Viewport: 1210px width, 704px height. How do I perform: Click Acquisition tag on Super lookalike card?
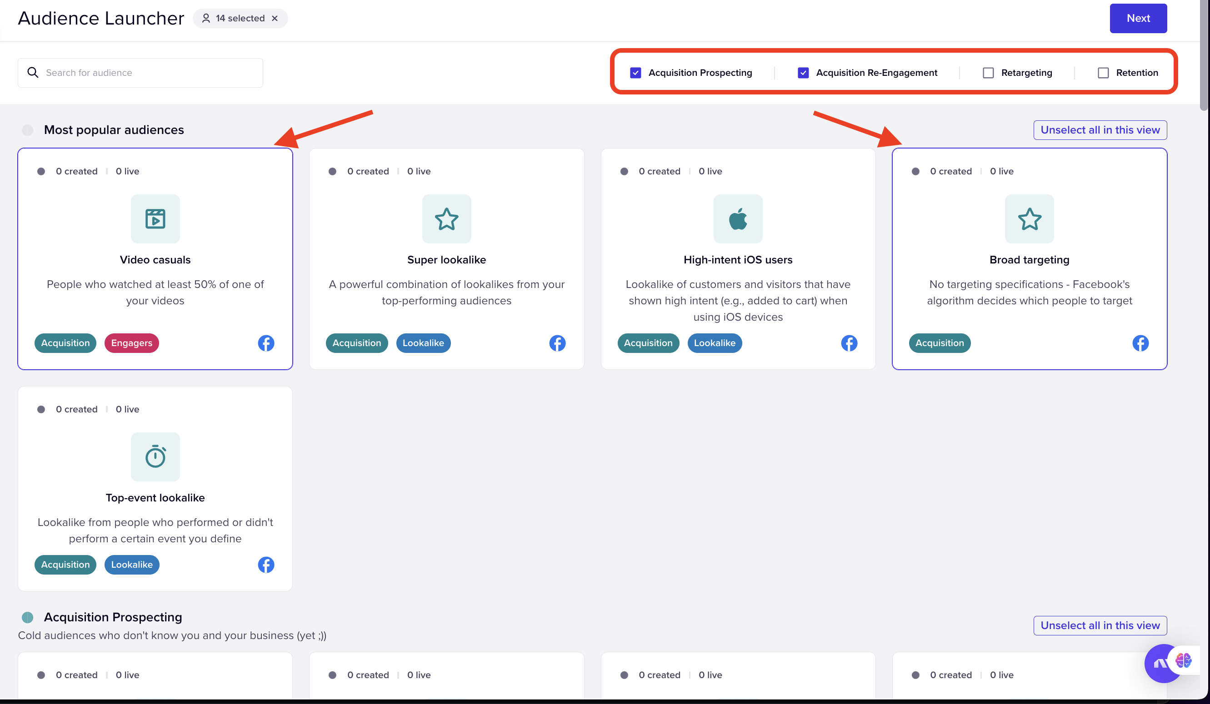tap(357, 343)
